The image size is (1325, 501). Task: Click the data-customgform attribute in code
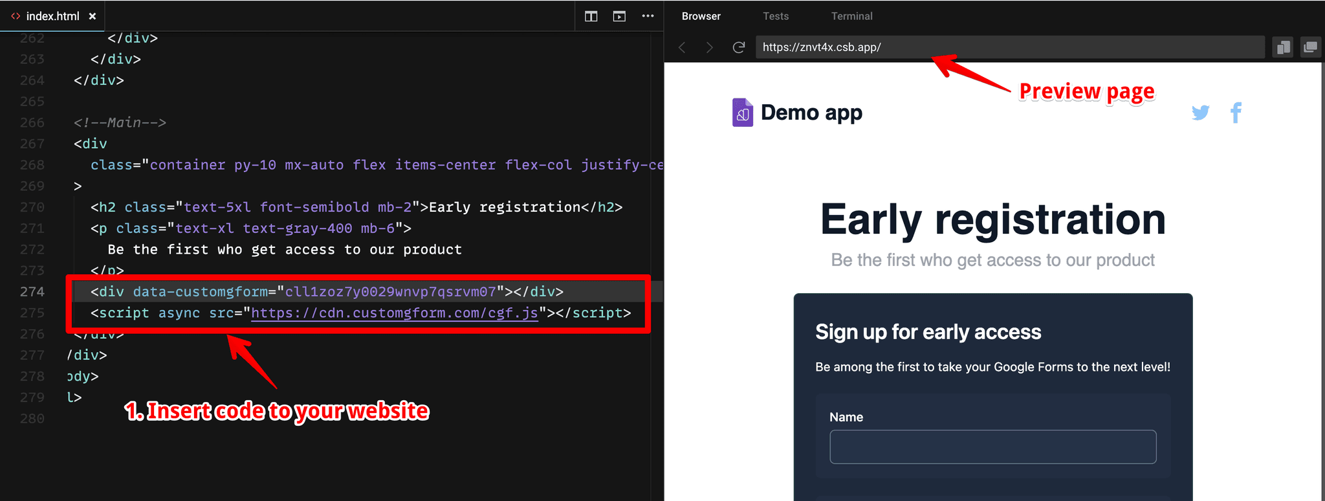201,292
